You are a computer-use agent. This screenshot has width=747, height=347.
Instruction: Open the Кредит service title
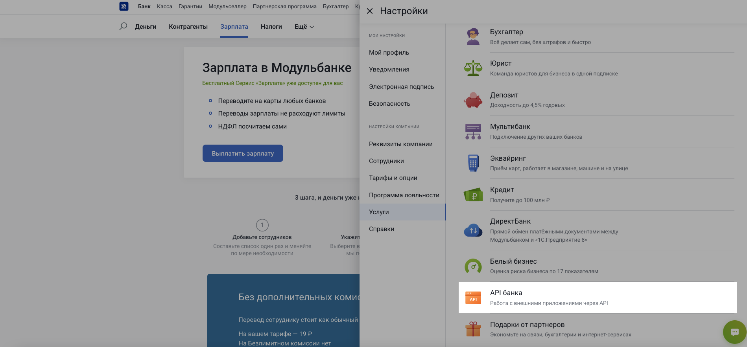pos(502,190)
